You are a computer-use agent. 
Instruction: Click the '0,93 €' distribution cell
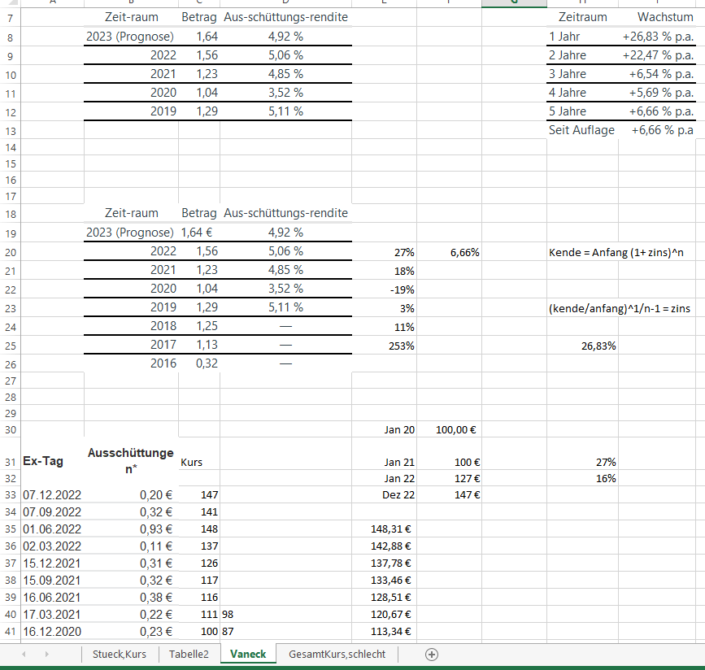click(x=131, y=529)
